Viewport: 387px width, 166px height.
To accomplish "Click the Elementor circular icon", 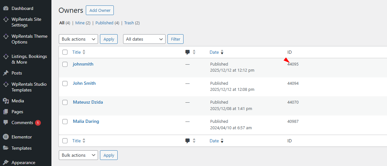I will (5, 137).
